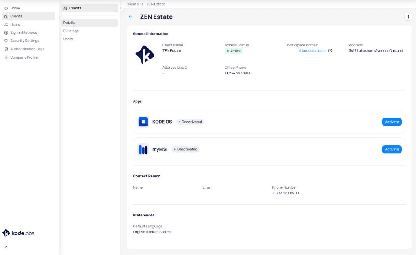Click the Workspace domain label

coord(302,45)
